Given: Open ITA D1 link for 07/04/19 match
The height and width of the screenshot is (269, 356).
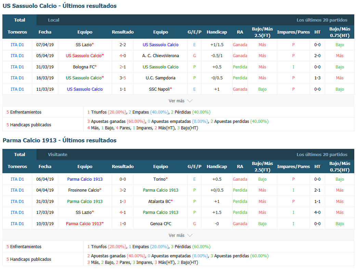Looking at the screenshot, I should coord(17,45).
